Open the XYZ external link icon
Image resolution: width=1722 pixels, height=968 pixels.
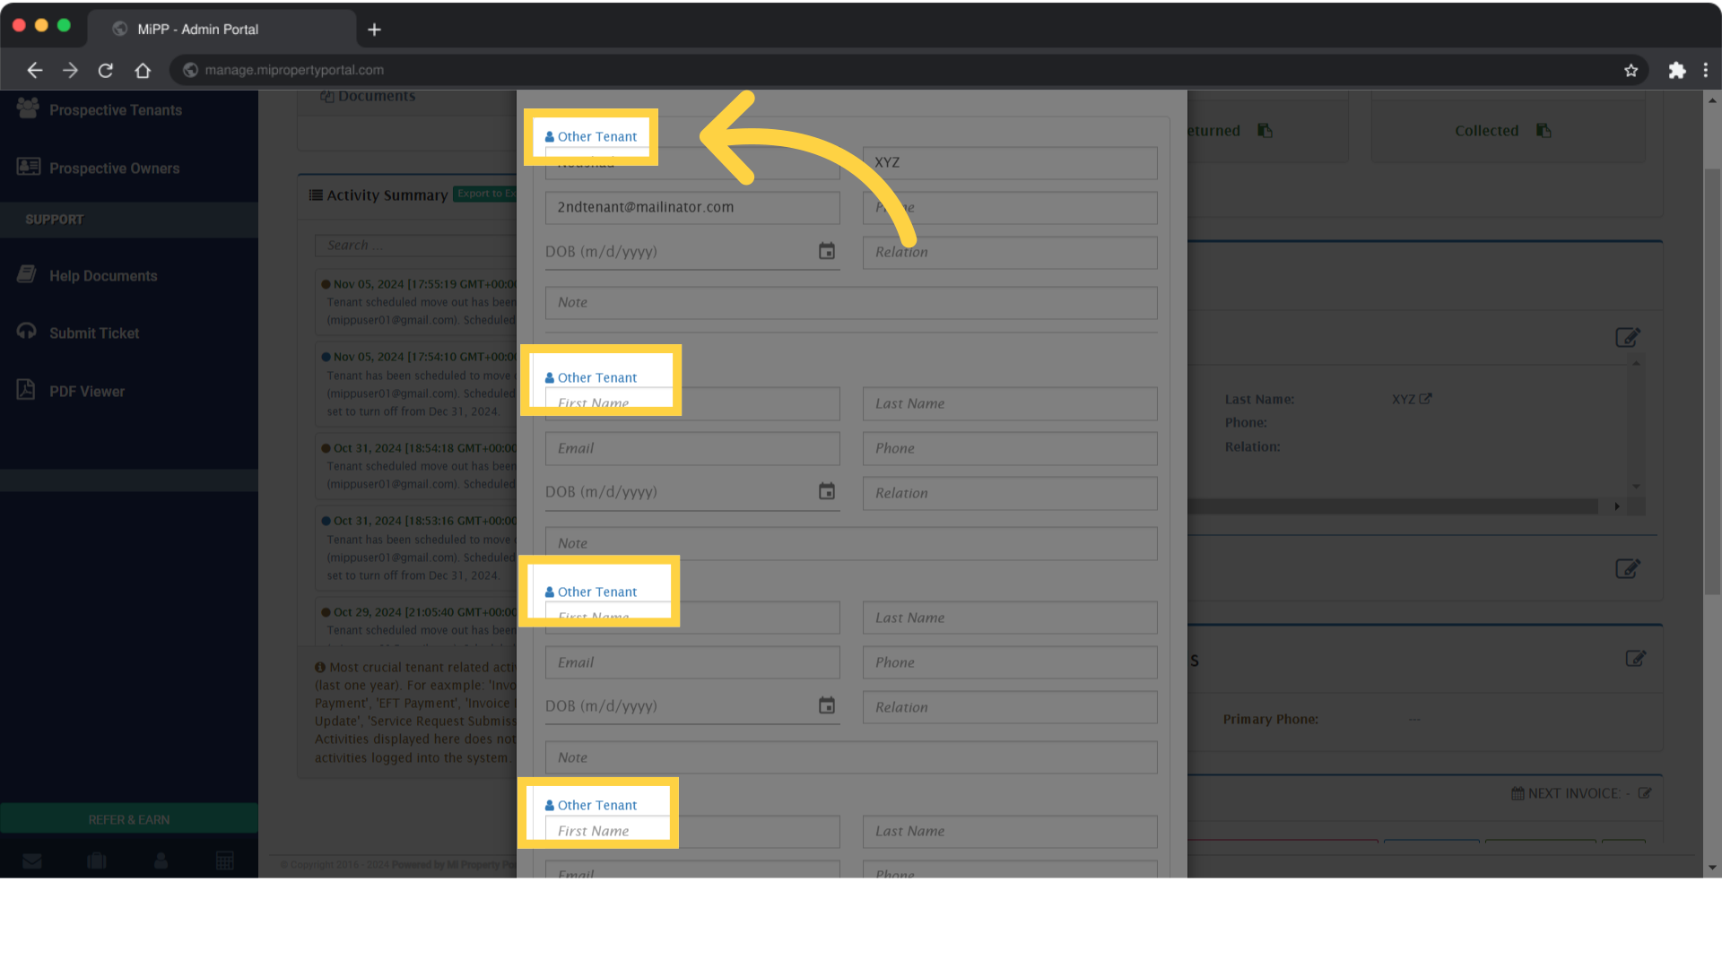click(x=1425, y=399)
